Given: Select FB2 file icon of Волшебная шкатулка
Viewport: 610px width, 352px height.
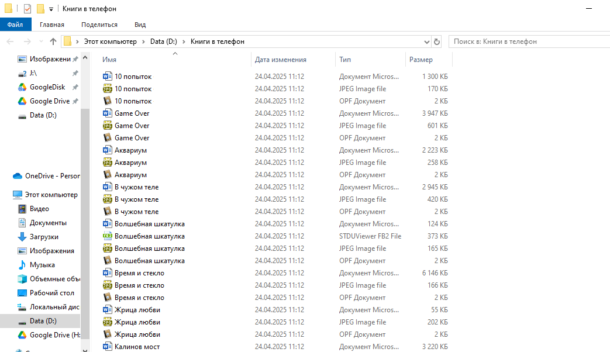Looking at the screenshot, I should [108, 236].
